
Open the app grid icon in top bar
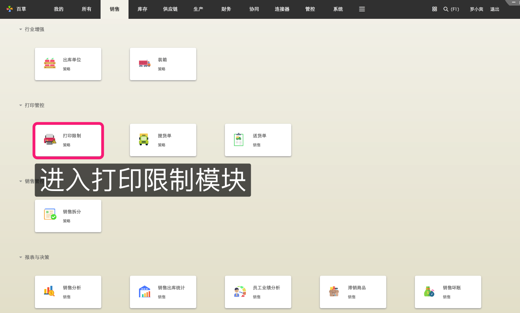pos(434,9)
